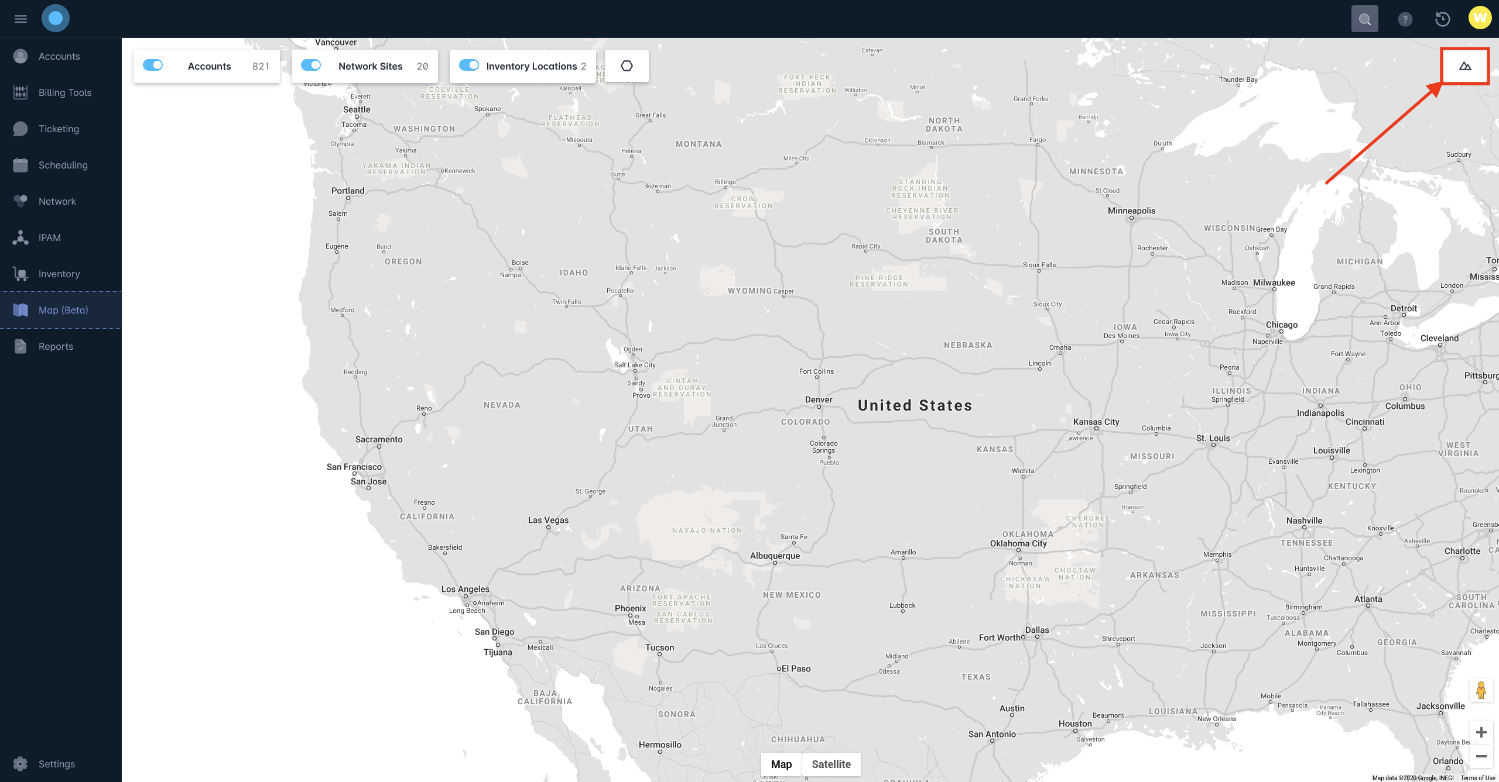This screenshot has height=782, width=1499.
Task: Open Inventory in the sidebar
Action: click(x=61, y=274)
